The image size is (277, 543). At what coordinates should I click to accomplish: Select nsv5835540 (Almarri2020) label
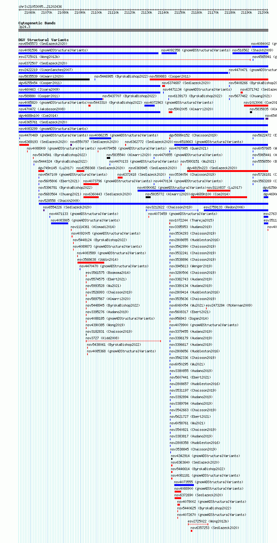(129, 155)
